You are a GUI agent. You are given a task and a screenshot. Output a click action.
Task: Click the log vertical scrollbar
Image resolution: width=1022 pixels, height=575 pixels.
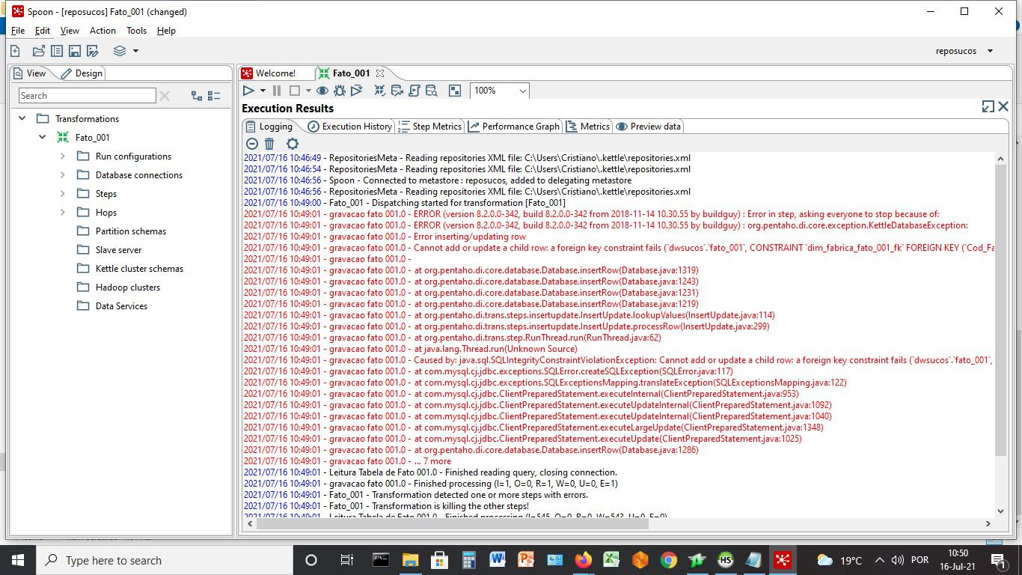[x=1000, y=311]
